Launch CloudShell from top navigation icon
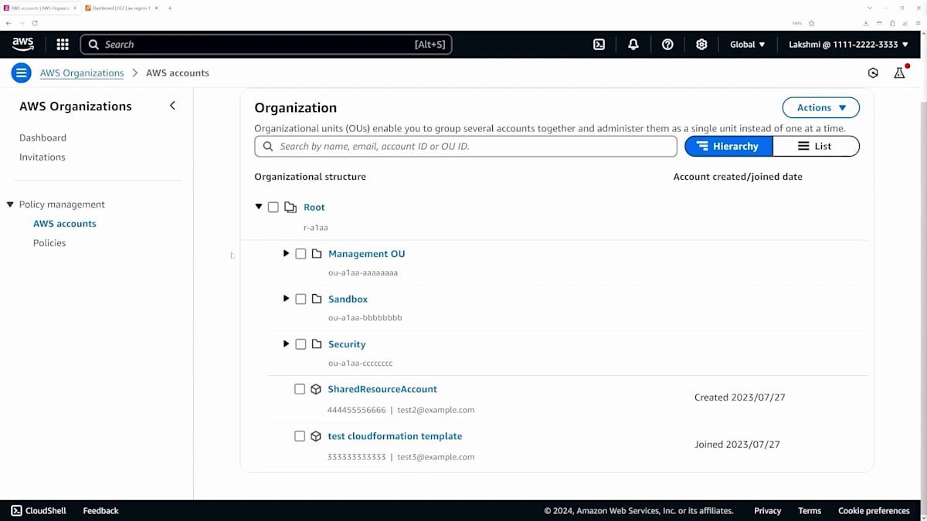The image size is (927, 521). [599, 45]
